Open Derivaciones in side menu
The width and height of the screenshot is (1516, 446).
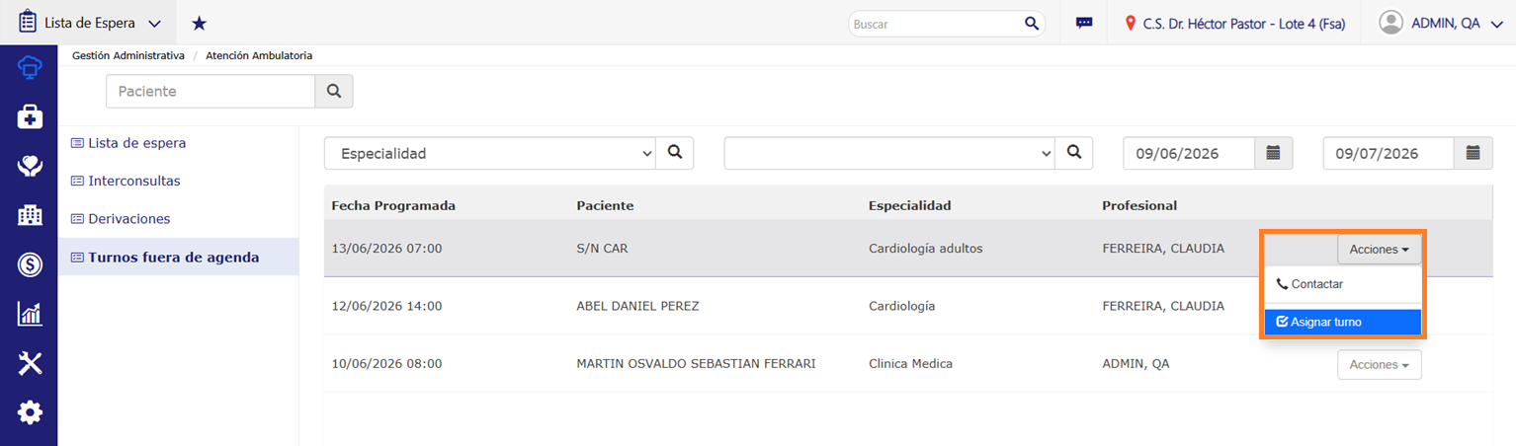pyautogui.click(x=129, y=219)
